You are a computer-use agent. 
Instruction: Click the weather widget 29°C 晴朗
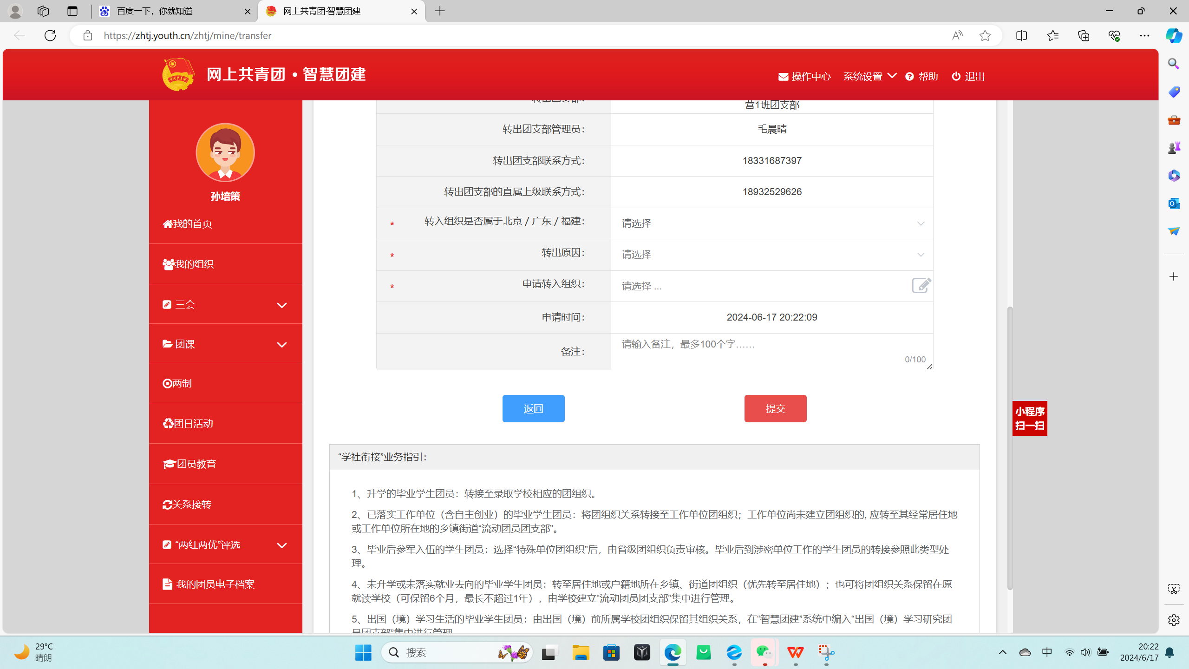33,652
